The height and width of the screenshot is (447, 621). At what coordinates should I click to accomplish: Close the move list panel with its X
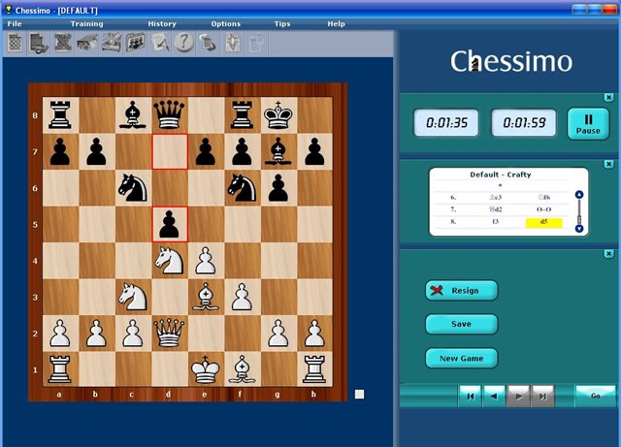(609, 164)
